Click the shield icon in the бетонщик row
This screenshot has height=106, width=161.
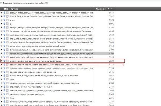4,101
